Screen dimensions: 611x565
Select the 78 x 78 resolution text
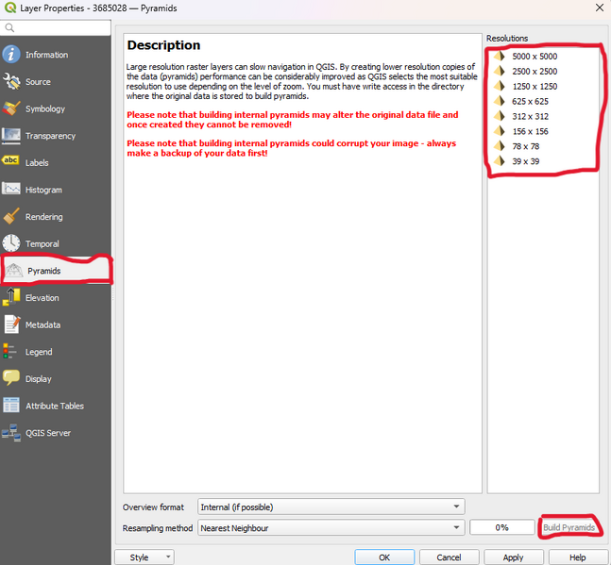[526, 146]
